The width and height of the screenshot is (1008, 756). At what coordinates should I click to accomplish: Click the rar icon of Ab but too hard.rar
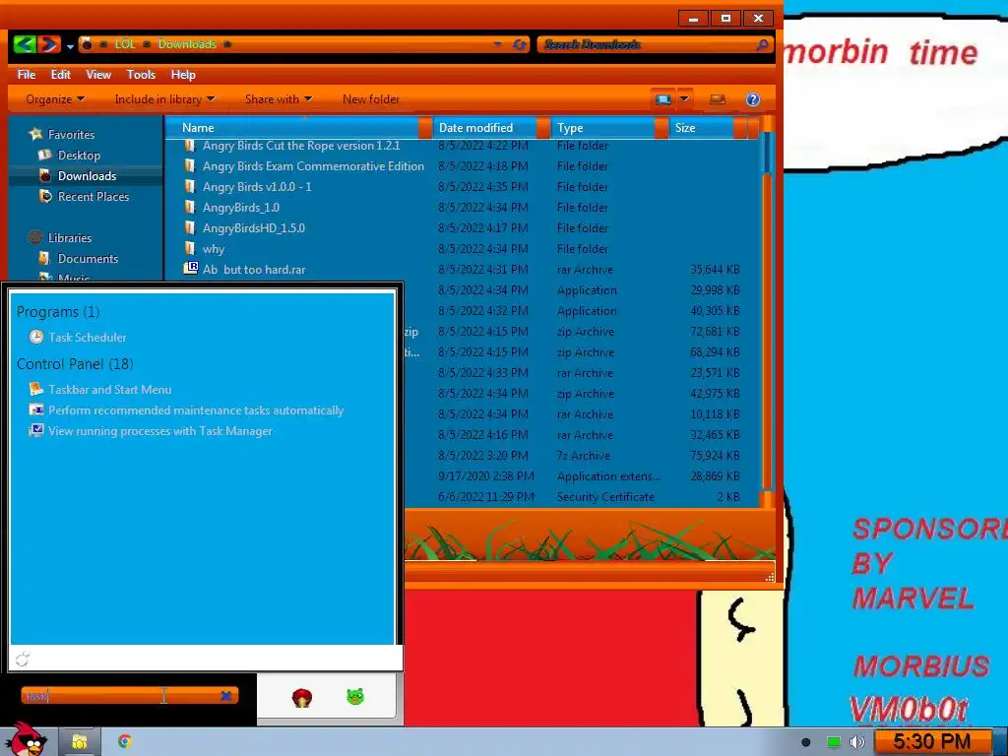pyautogui.click(x=190, y=268)
